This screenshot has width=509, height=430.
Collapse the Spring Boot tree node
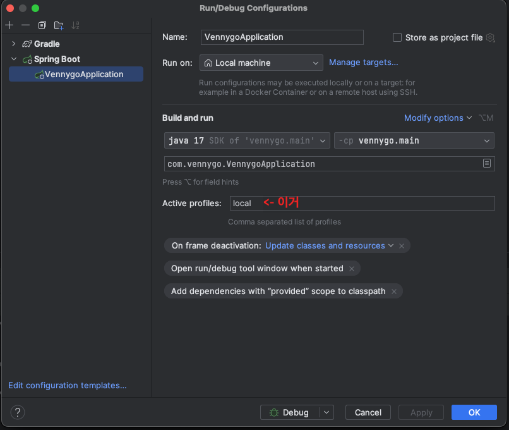click(x=14, y=59)
